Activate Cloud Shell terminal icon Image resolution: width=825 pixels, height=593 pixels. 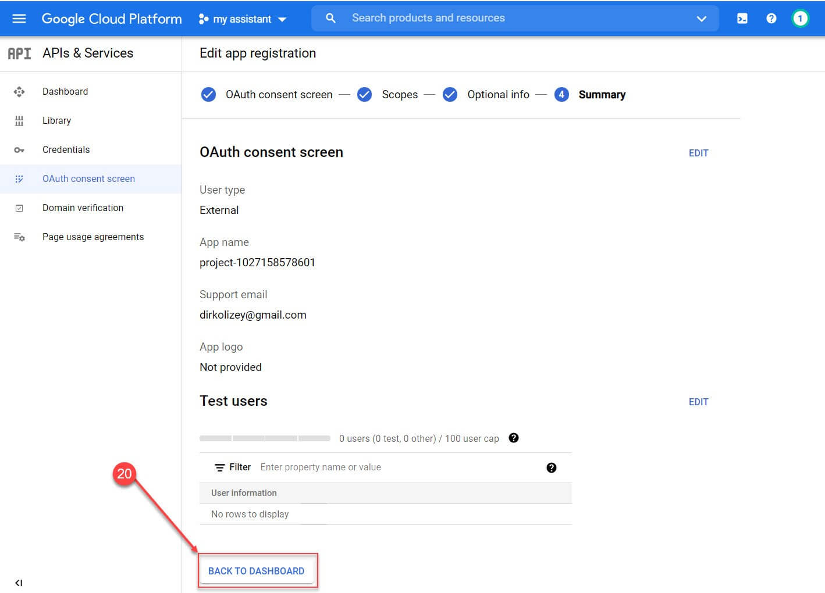pyautogui.click(x=742, y=19)
